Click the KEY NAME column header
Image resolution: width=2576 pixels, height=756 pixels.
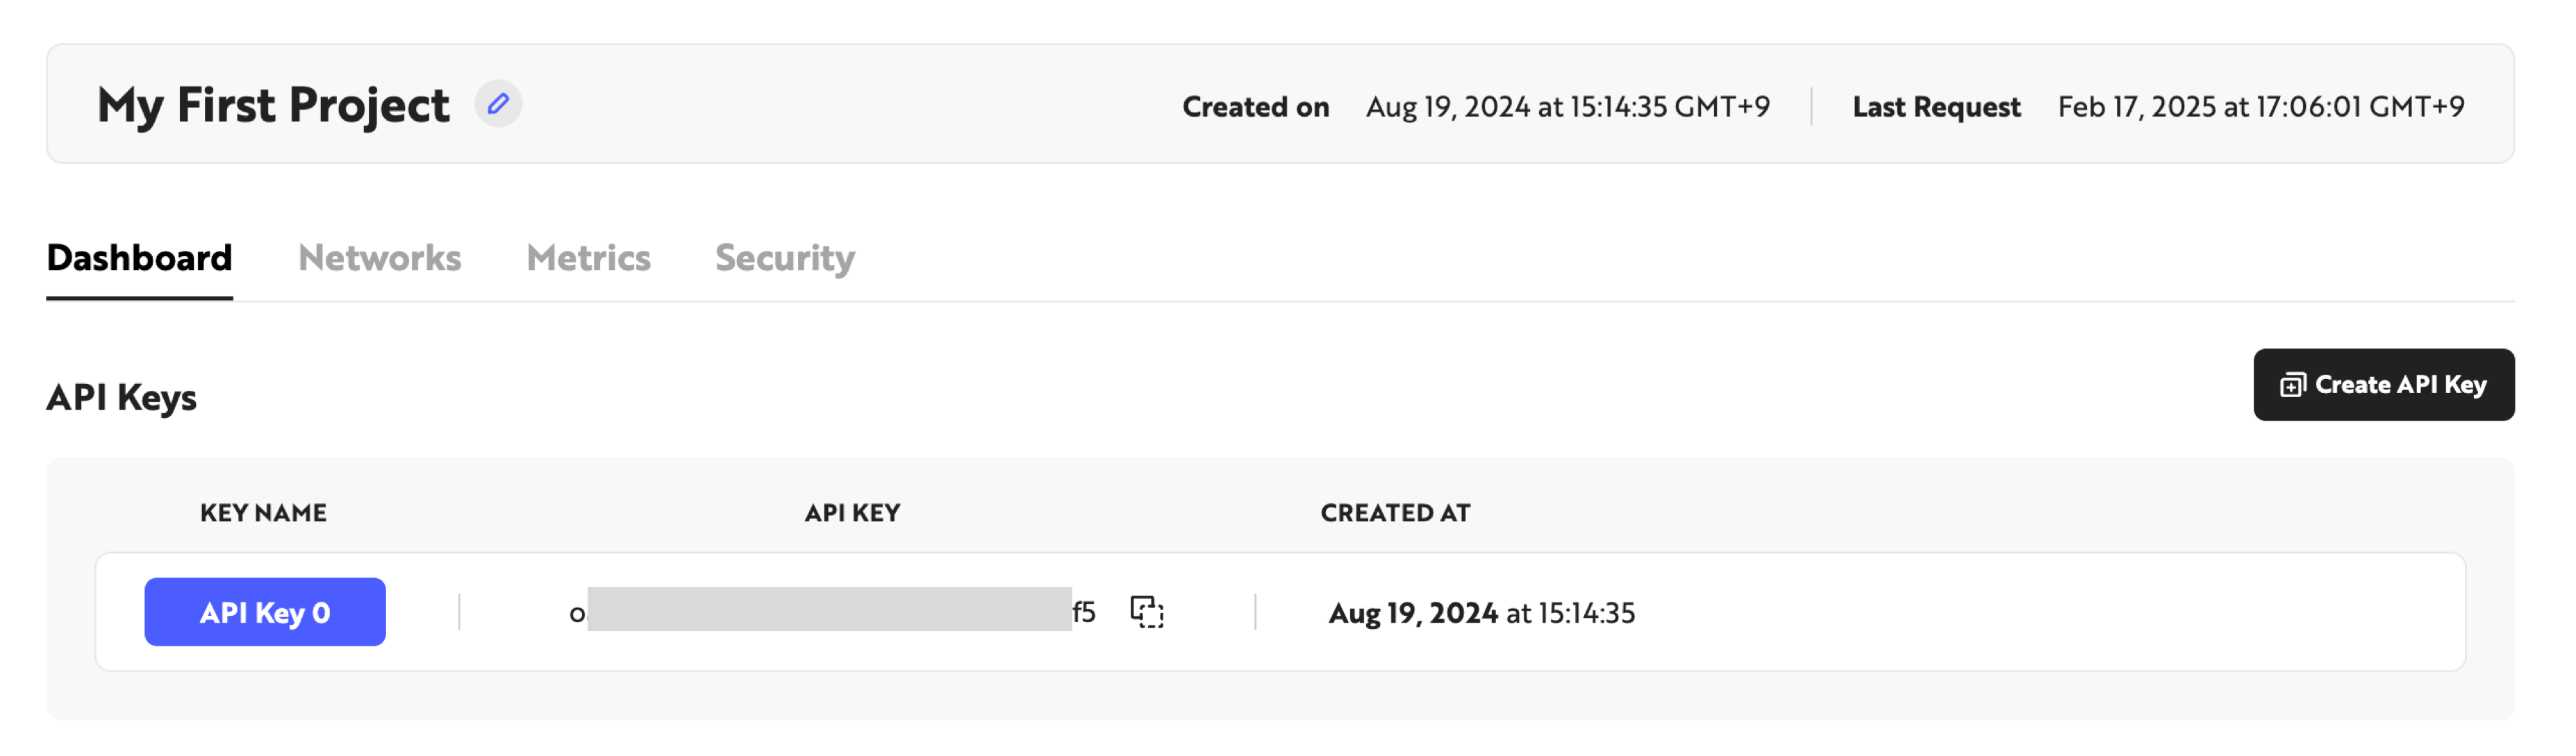(x=263, y=513)
